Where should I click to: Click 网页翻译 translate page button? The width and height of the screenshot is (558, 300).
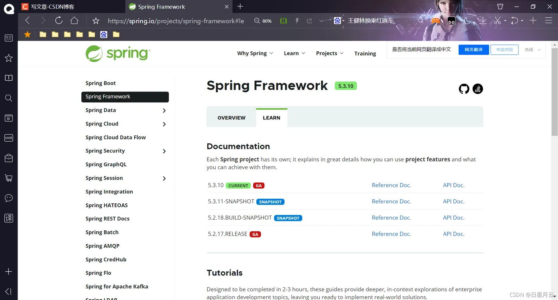click(x=474, y=50)
